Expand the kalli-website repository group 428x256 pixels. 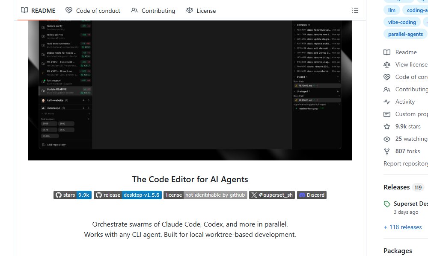coord(89,100)
